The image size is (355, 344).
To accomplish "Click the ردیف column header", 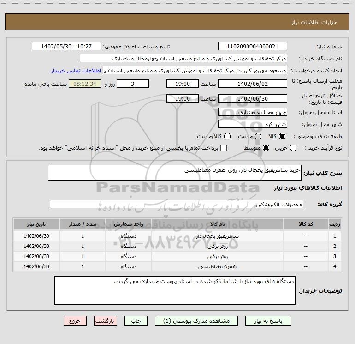I will [x=335, y=224].
